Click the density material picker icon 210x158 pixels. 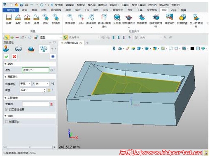[49, 90]
